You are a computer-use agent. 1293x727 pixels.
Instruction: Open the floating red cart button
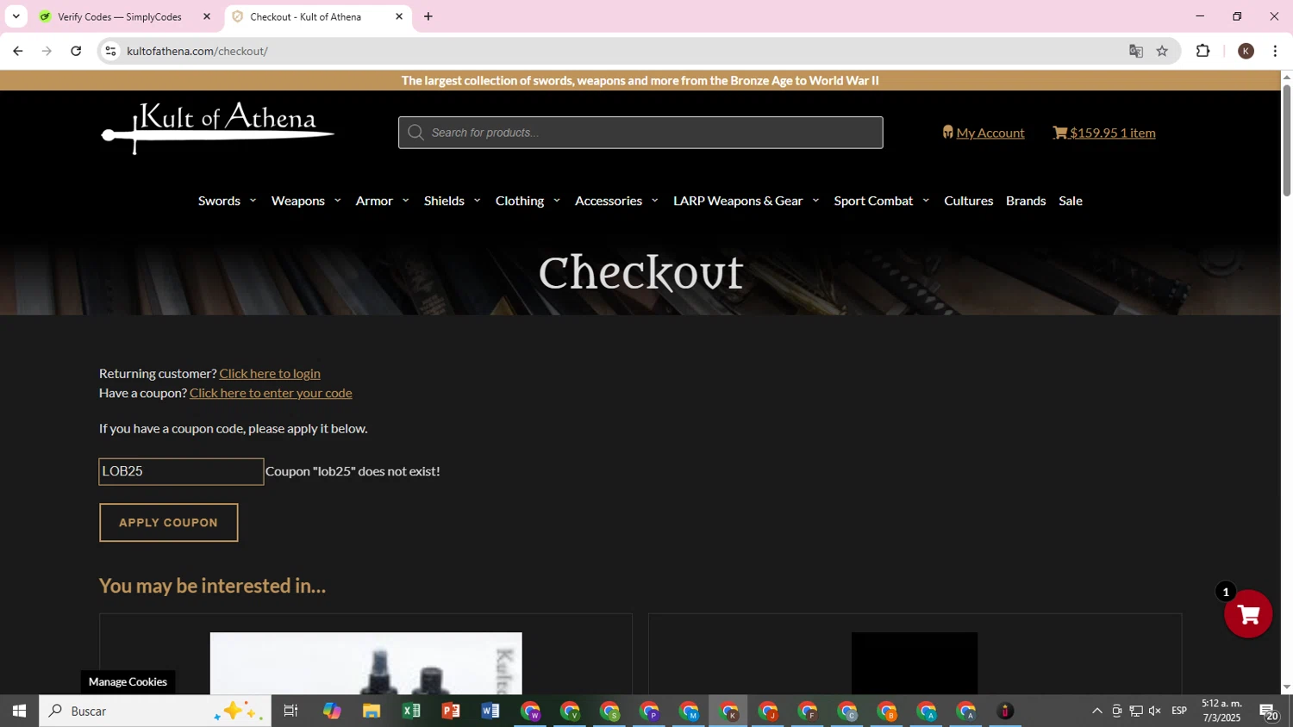1248,614
